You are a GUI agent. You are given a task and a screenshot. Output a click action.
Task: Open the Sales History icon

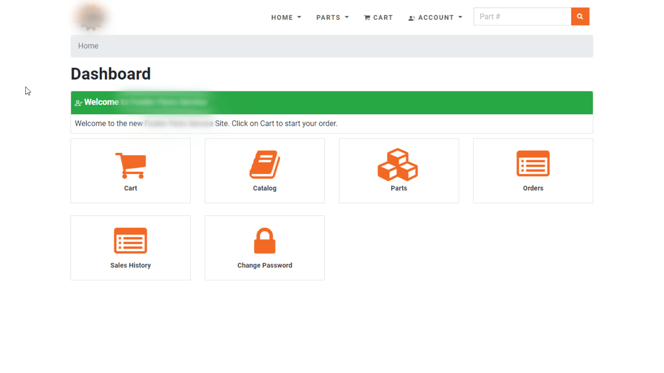coord(130,241)
